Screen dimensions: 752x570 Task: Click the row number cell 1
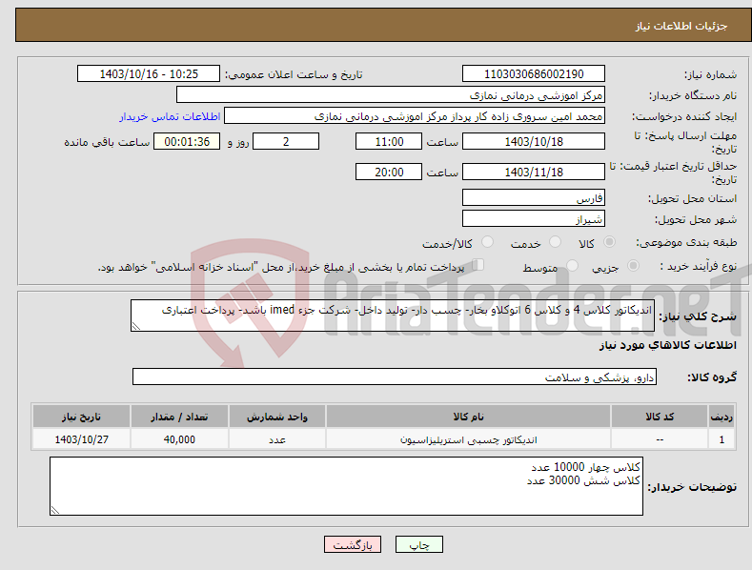(722, 439)
